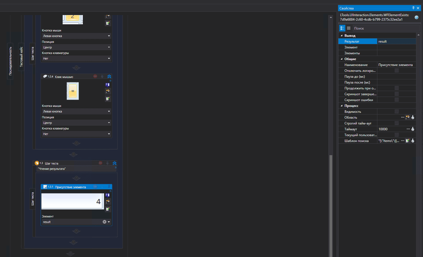423x257 pixels.
Task: Click the edit icon in Шаблон поиска row
Action: point(408,141)
